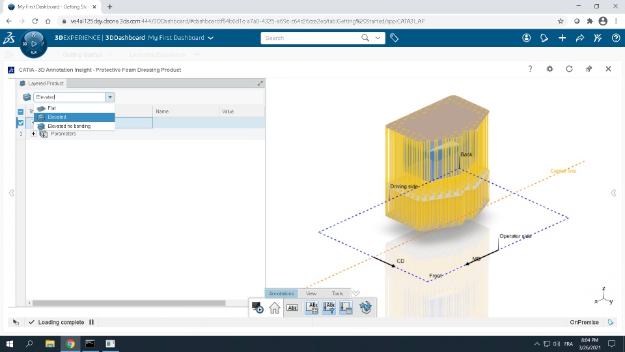The height and width of the screenshot is (352, 625).
Task: Pause loading with the pause icon
Action: [92, 322]
